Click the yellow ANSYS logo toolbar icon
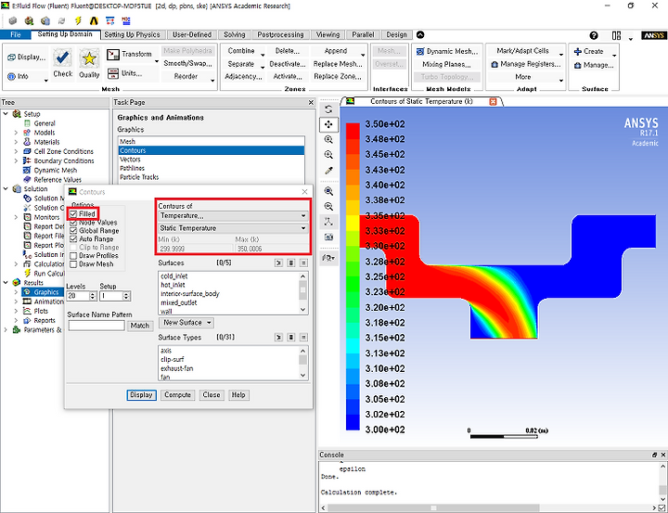 click(x=94, y=20)
